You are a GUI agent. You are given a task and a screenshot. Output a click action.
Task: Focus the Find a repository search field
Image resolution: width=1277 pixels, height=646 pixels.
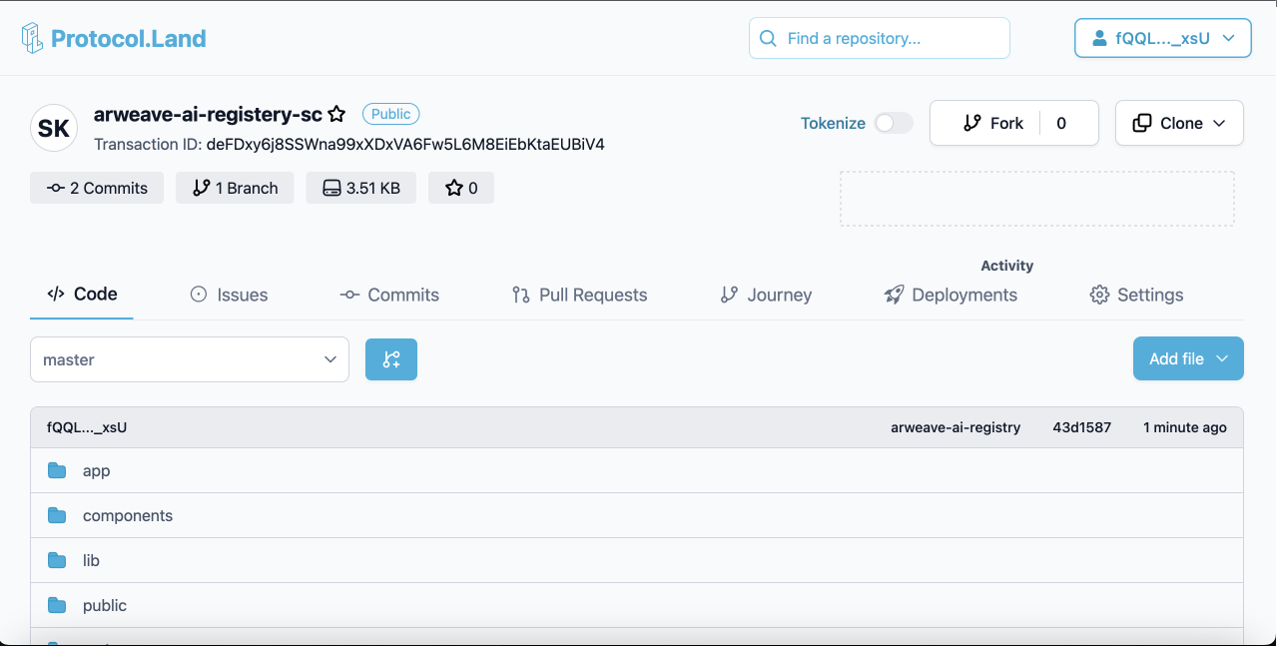[x=880, y=38]
